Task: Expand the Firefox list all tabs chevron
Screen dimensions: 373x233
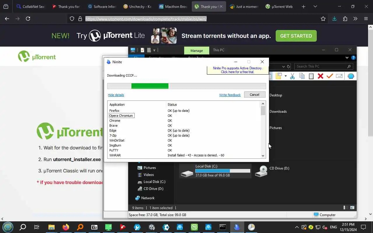Action: click(x=315, y=6)
